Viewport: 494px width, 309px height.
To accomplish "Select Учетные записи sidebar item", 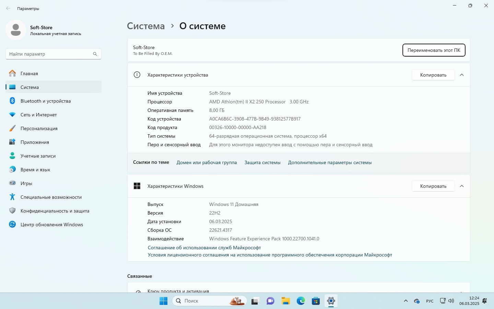I will pos(54,156).
